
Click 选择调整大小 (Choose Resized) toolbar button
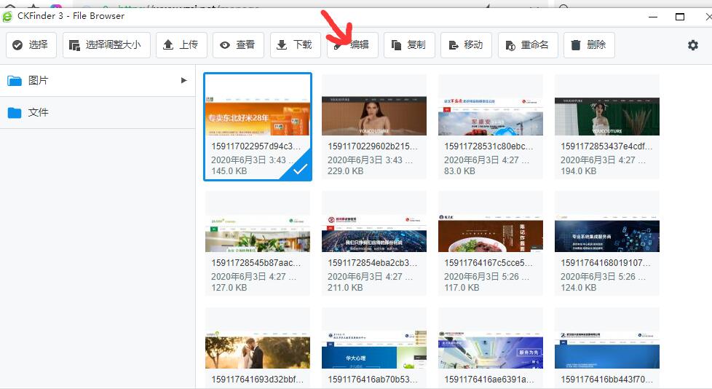coord(106,45)
